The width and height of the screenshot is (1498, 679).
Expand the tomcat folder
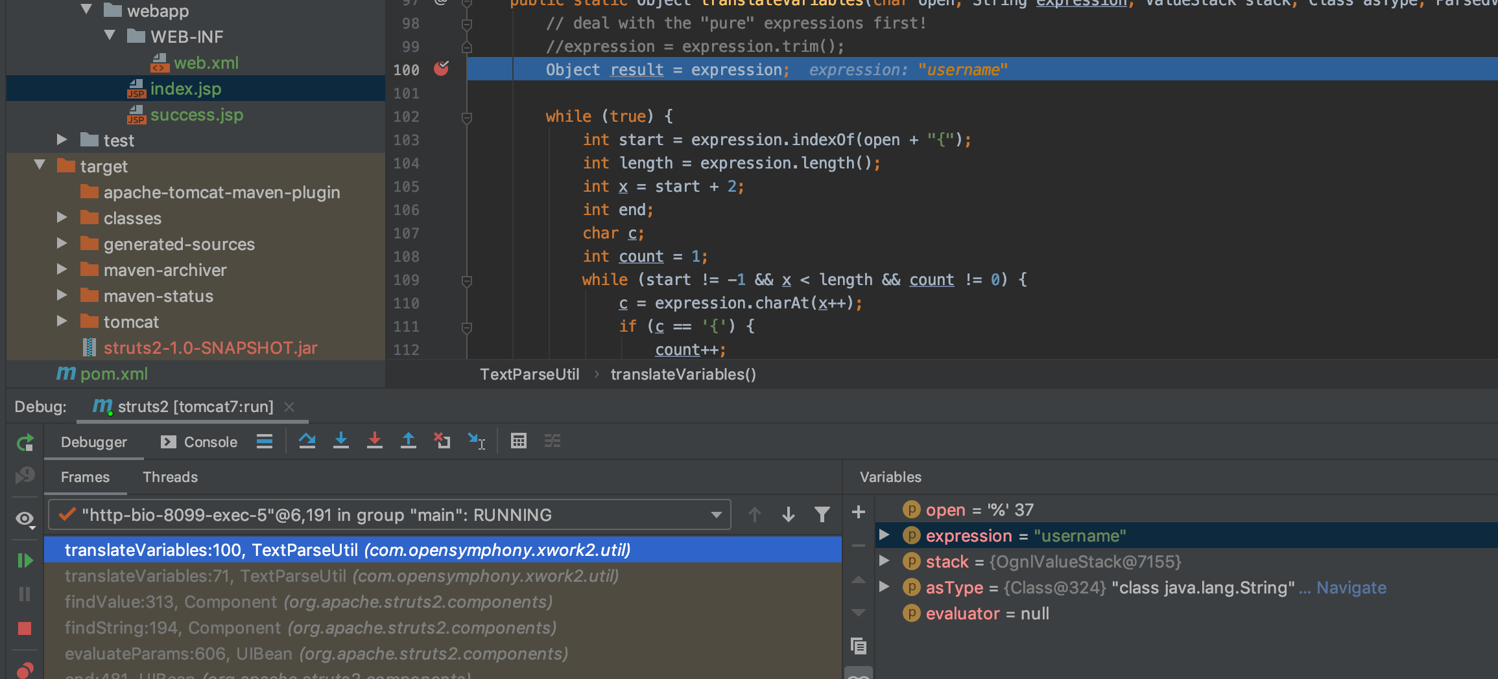(x=62, y=321)
